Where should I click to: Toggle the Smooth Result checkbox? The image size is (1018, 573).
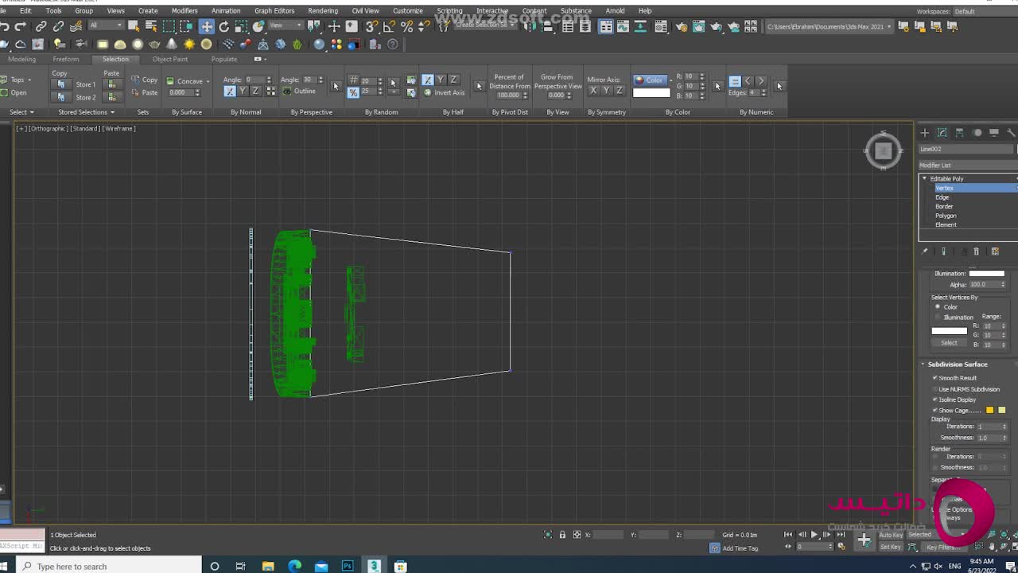[x=935, y=378]
